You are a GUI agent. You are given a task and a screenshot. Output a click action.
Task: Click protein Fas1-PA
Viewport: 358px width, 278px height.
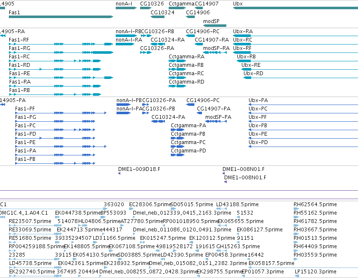coord(55,155)
